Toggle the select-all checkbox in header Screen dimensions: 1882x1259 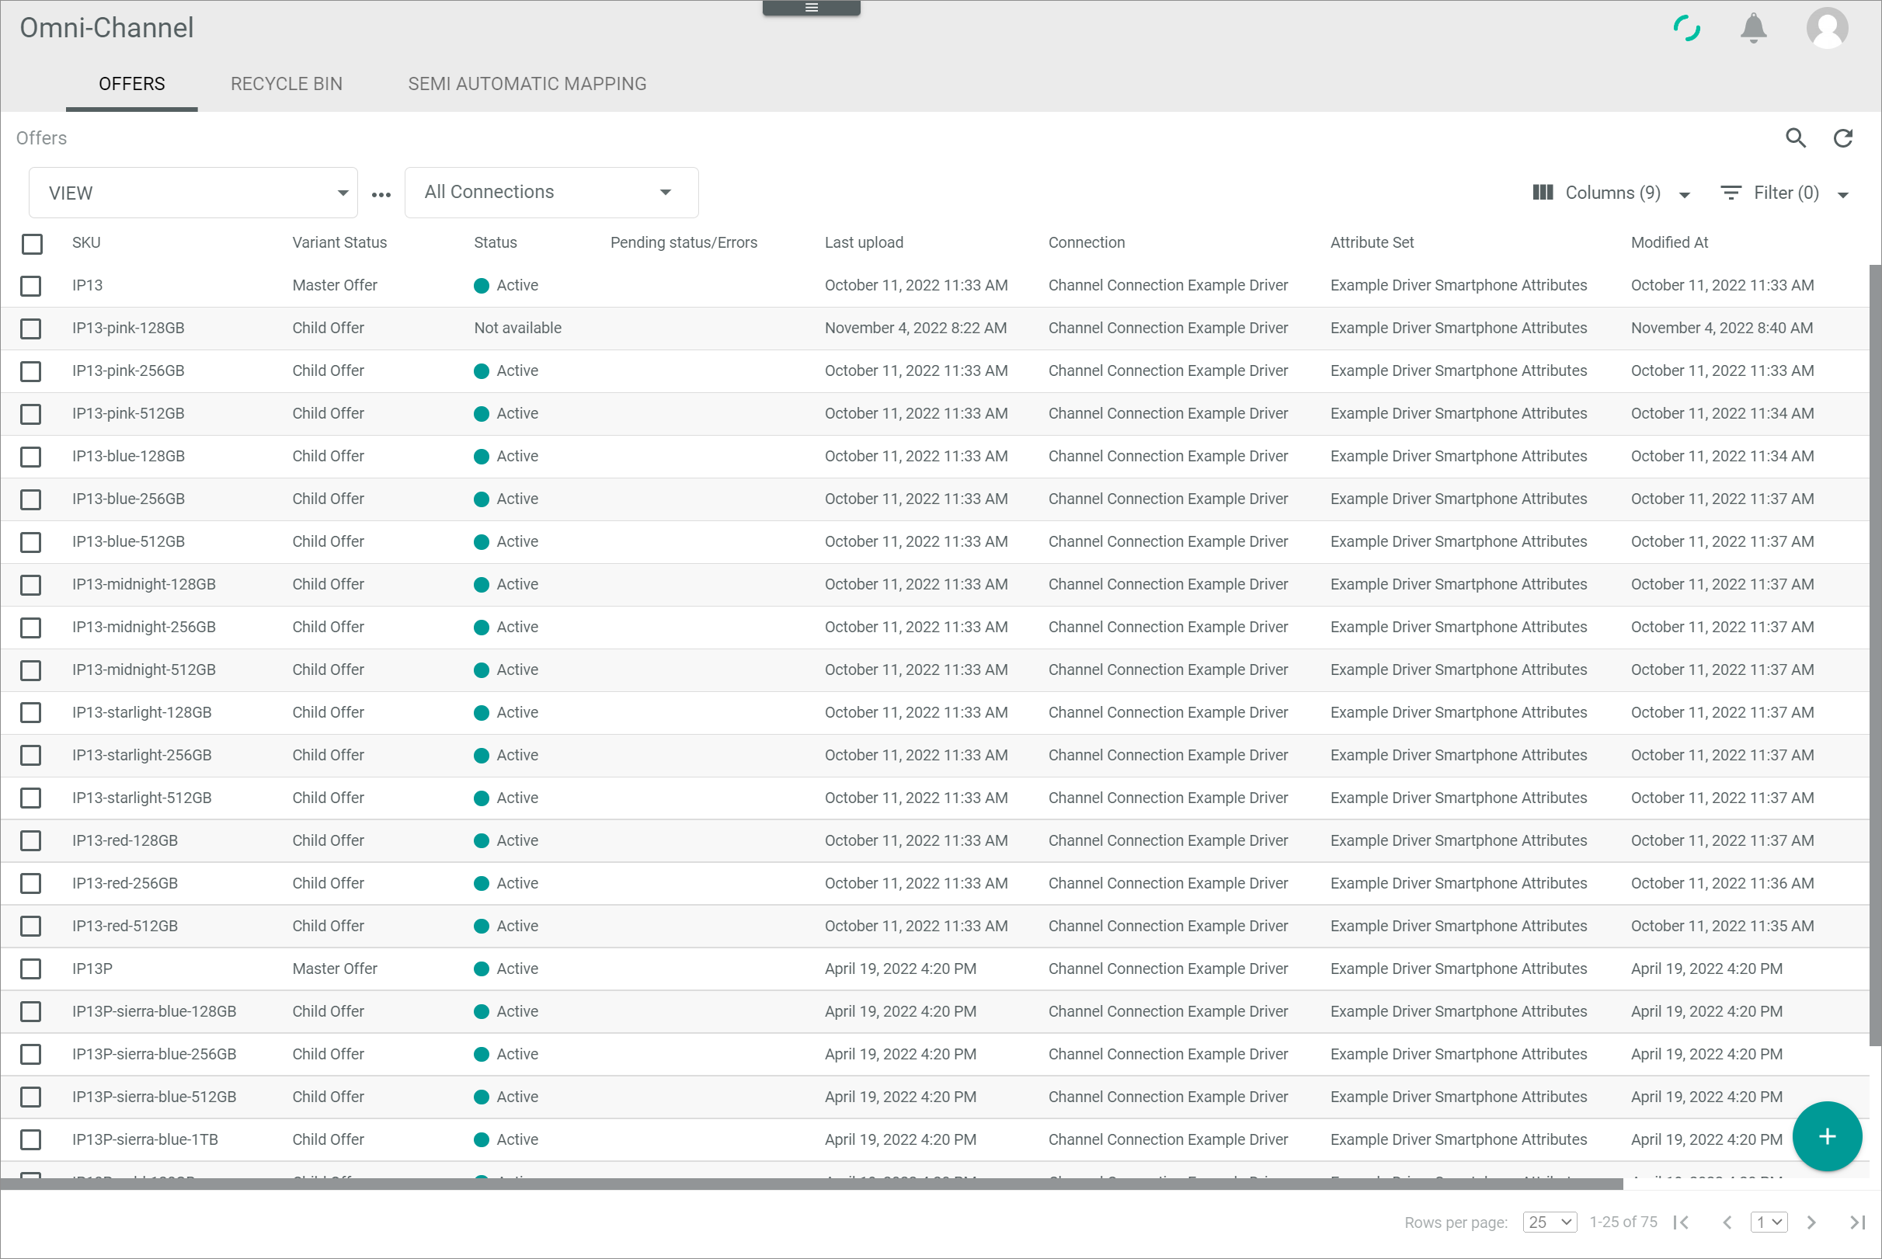pos(32,243)
